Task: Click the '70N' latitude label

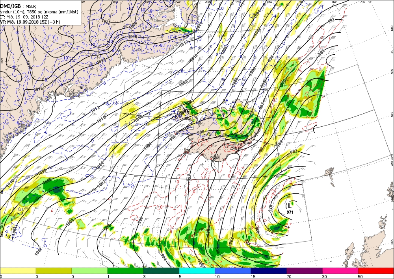Action: [x=362, y=2]
